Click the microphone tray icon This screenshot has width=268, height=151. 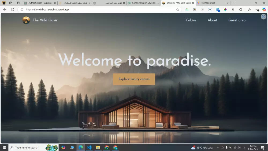tap(227, 148)
